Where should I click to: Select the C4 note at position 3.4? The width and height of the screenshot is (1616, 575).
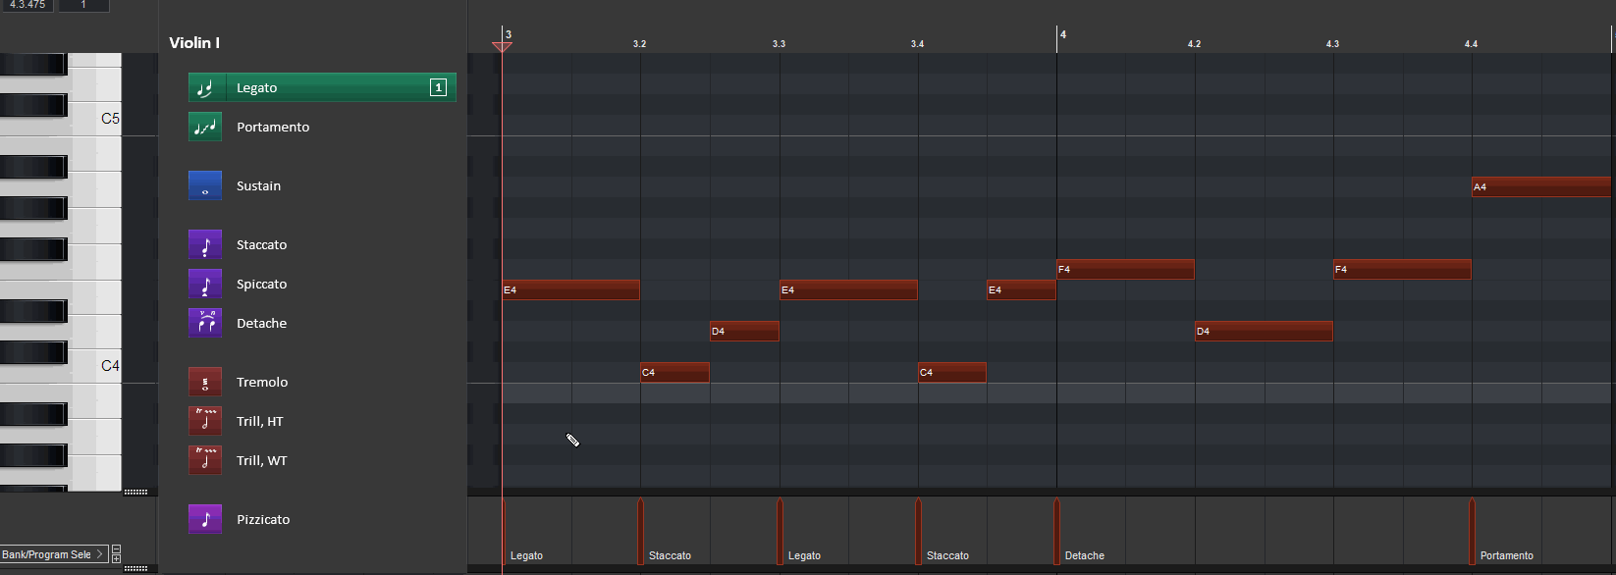pyautogui.click(x=952, y=372)
